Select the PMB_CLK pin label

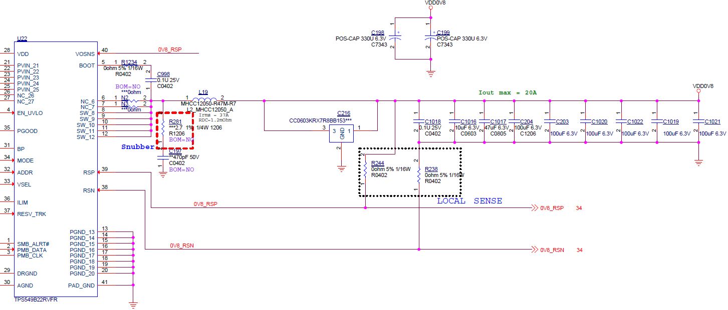tap(30, 255)
